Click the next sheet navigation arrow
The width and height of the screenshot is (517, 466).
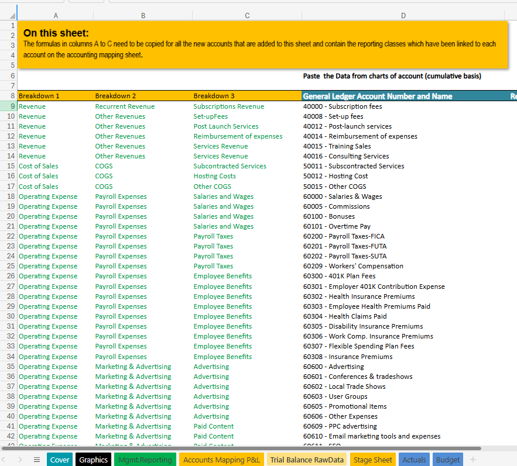pos(20,460)
